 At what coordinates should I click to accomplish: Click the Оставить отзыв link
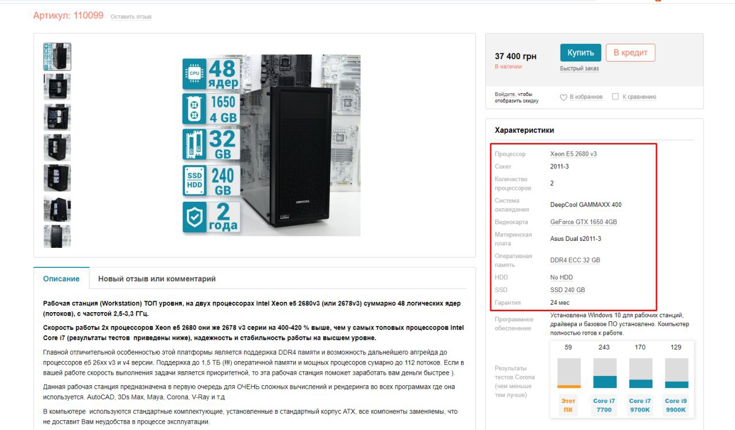131,17
